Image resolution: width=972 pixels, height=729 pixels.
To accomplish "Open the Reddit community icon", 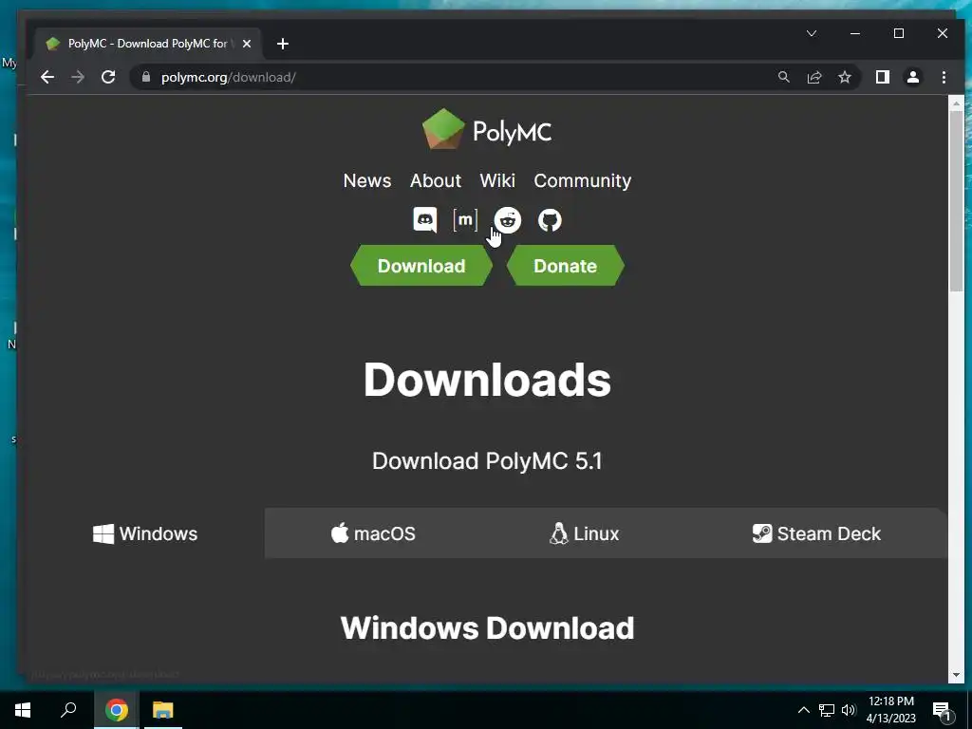I will (x=508, y=220).
